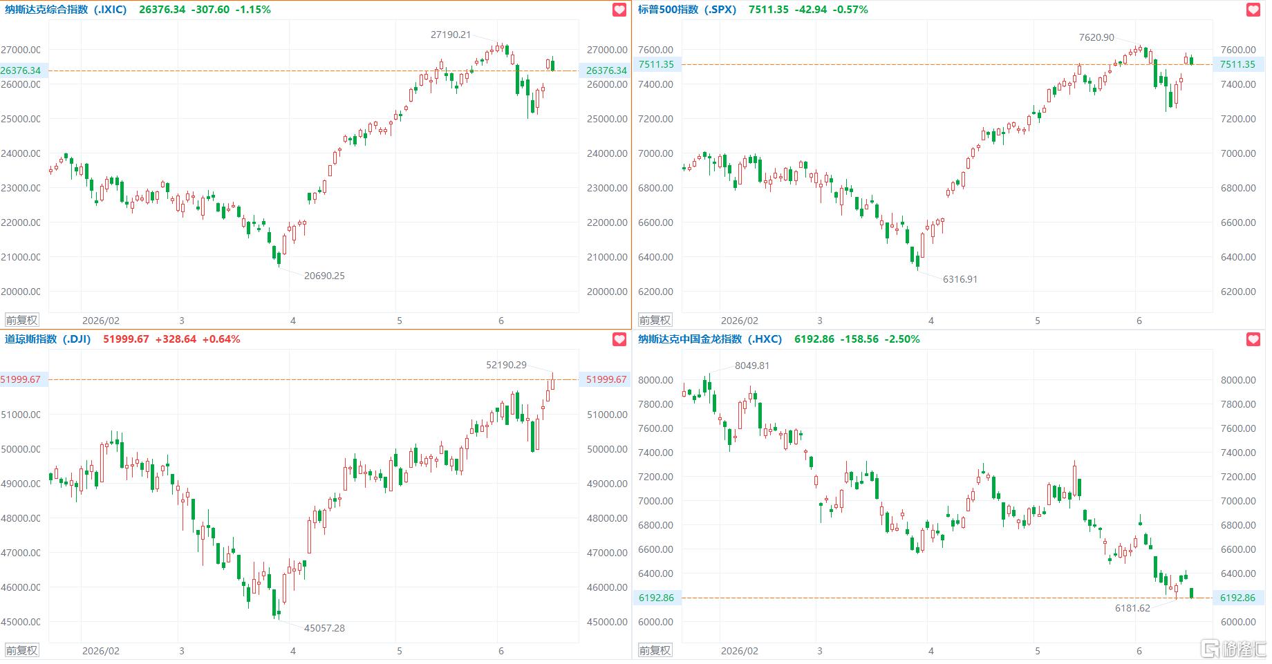Open 前复权 adjustment selector in S&P 500 chart

tap(655, 321)
